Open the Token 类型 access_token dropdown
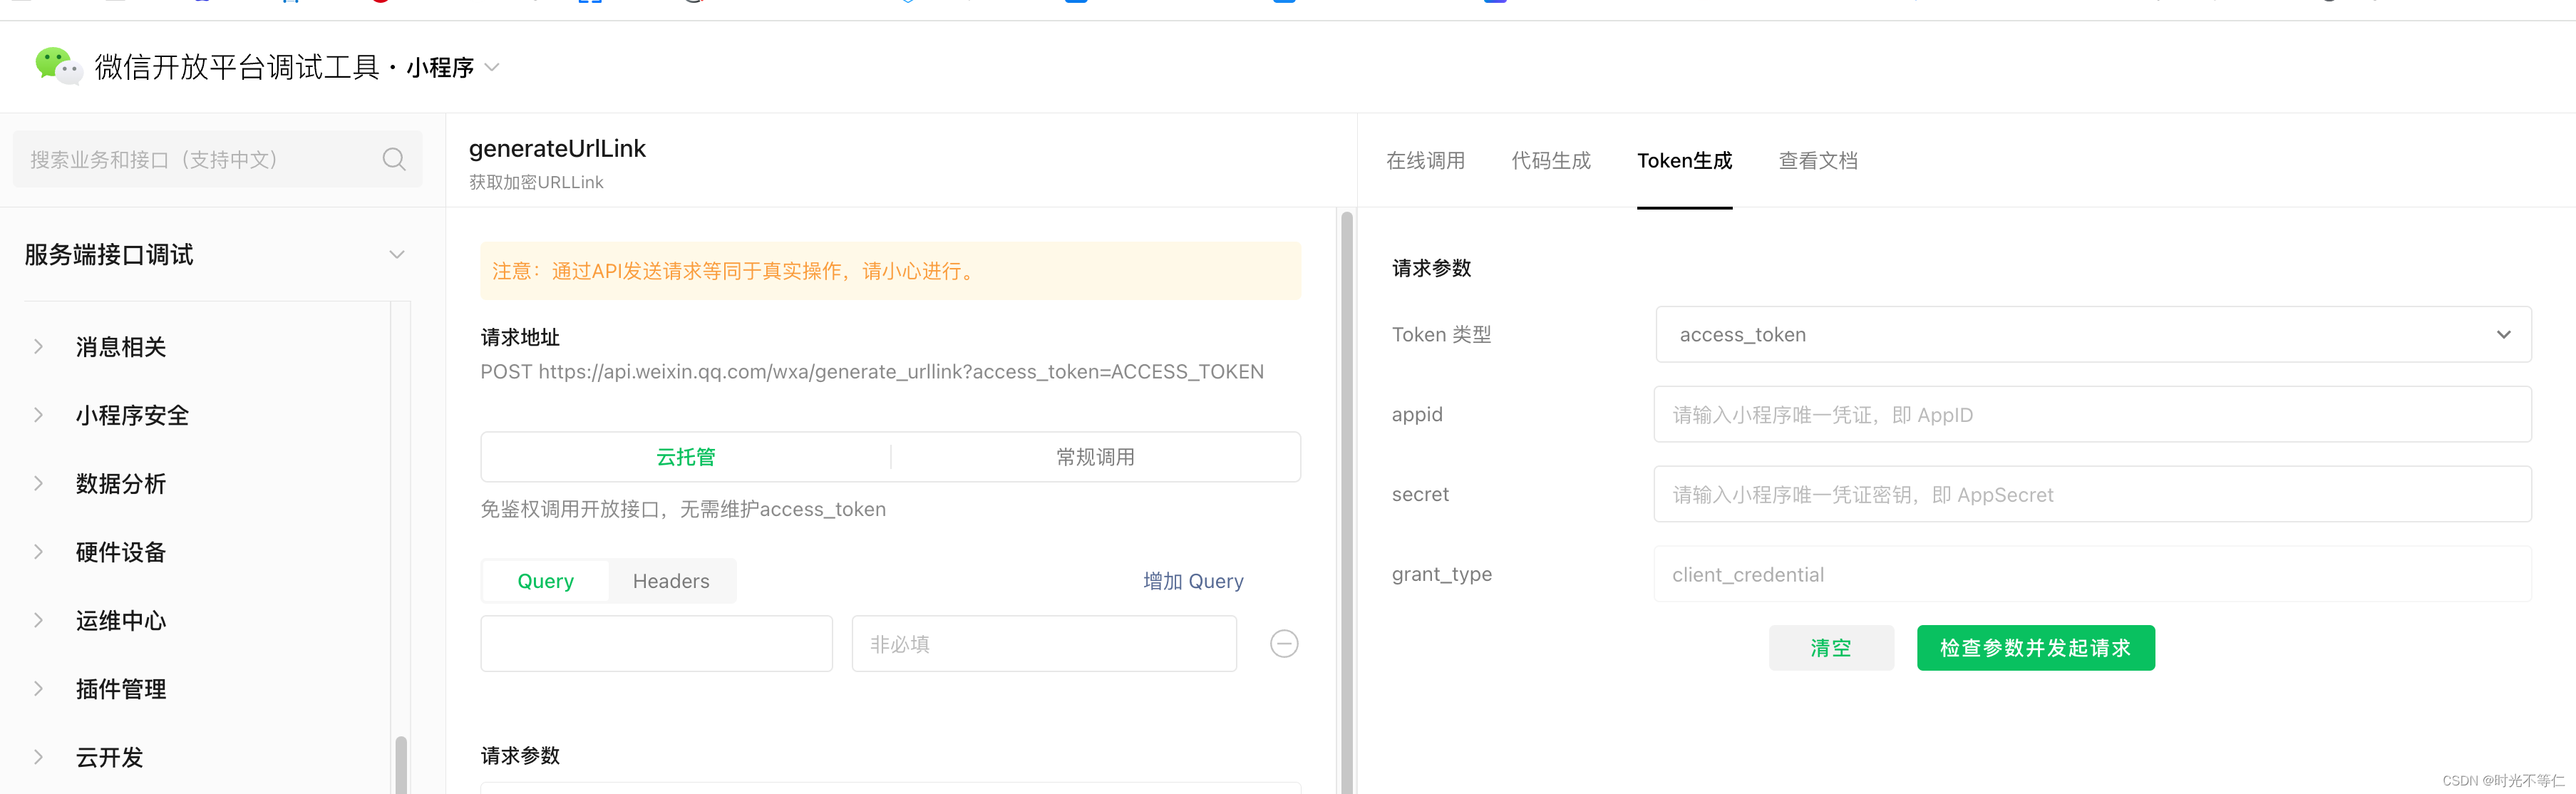The image size is (2576, 794). pos(2093,335)
